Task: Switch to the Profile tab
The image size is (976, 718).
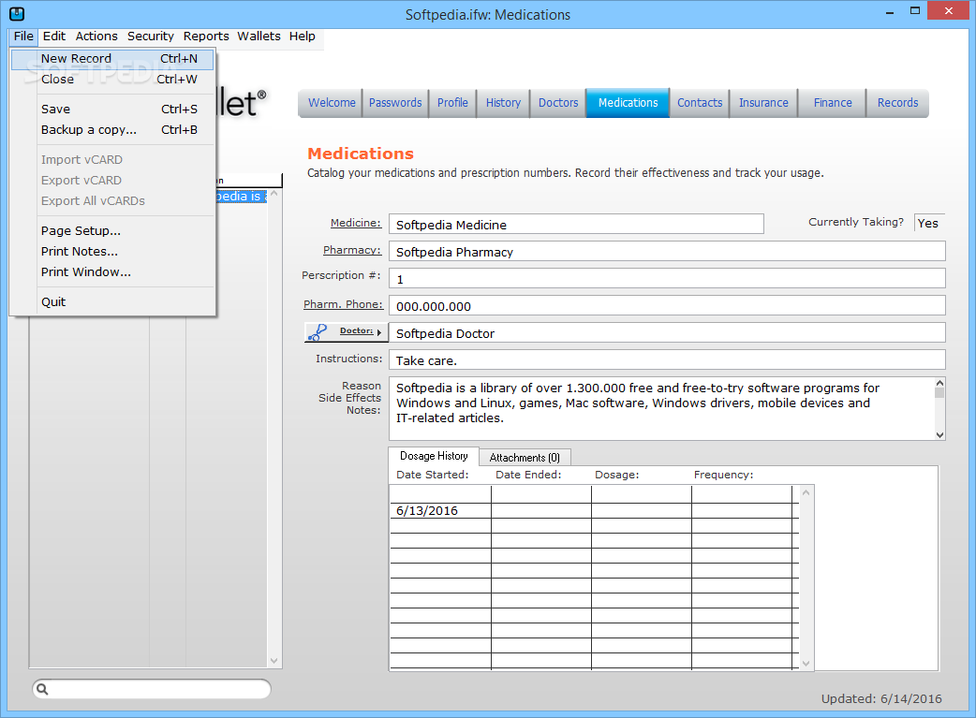Action: click(x=452, y=103)
